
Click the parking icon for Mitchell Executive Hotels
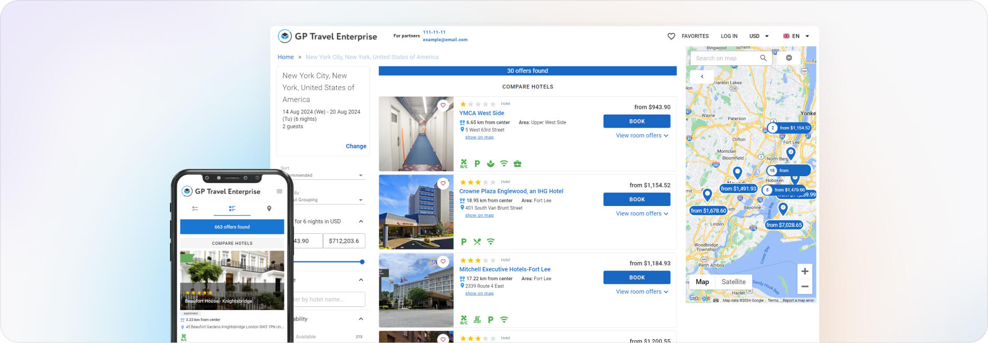click(490, 319)
